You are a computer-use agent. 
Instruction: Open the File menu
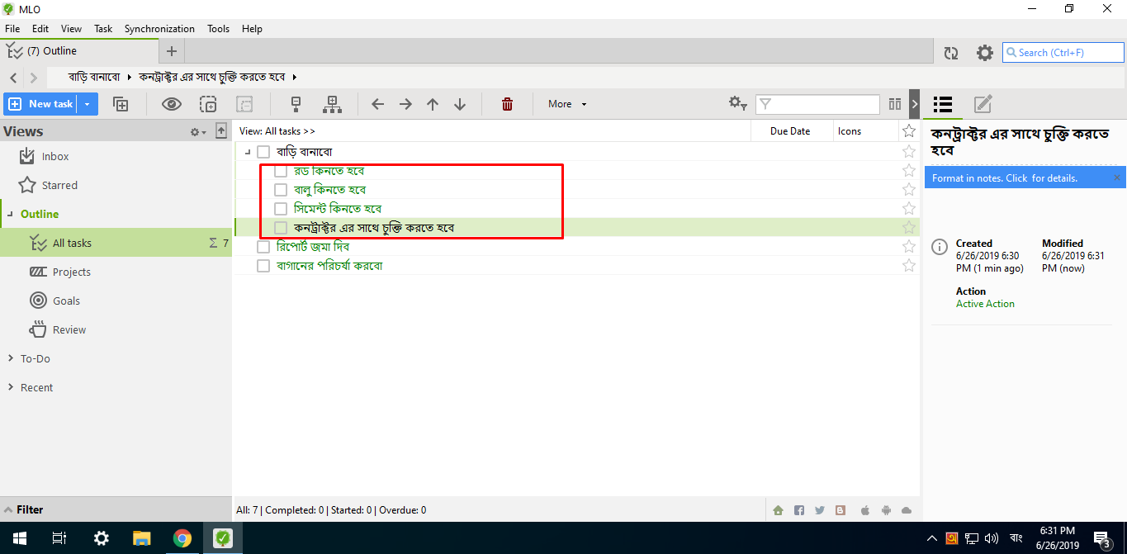(x=12, y=29)
